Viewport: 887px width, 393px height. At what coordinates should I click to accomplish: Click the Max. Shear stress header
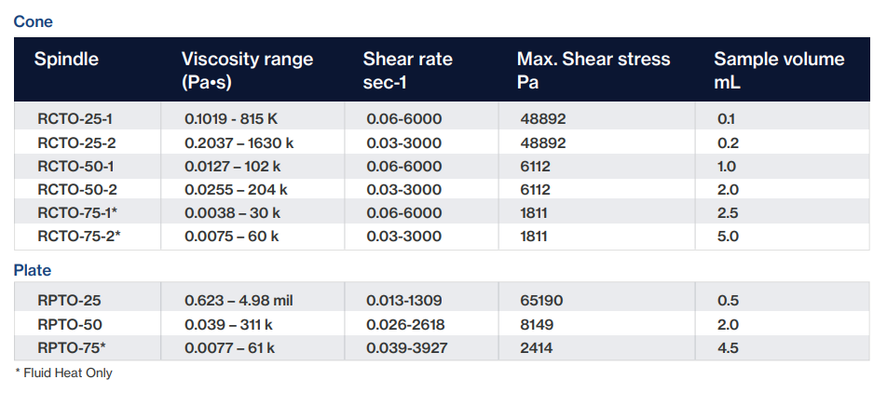click(x=593, y=70)
